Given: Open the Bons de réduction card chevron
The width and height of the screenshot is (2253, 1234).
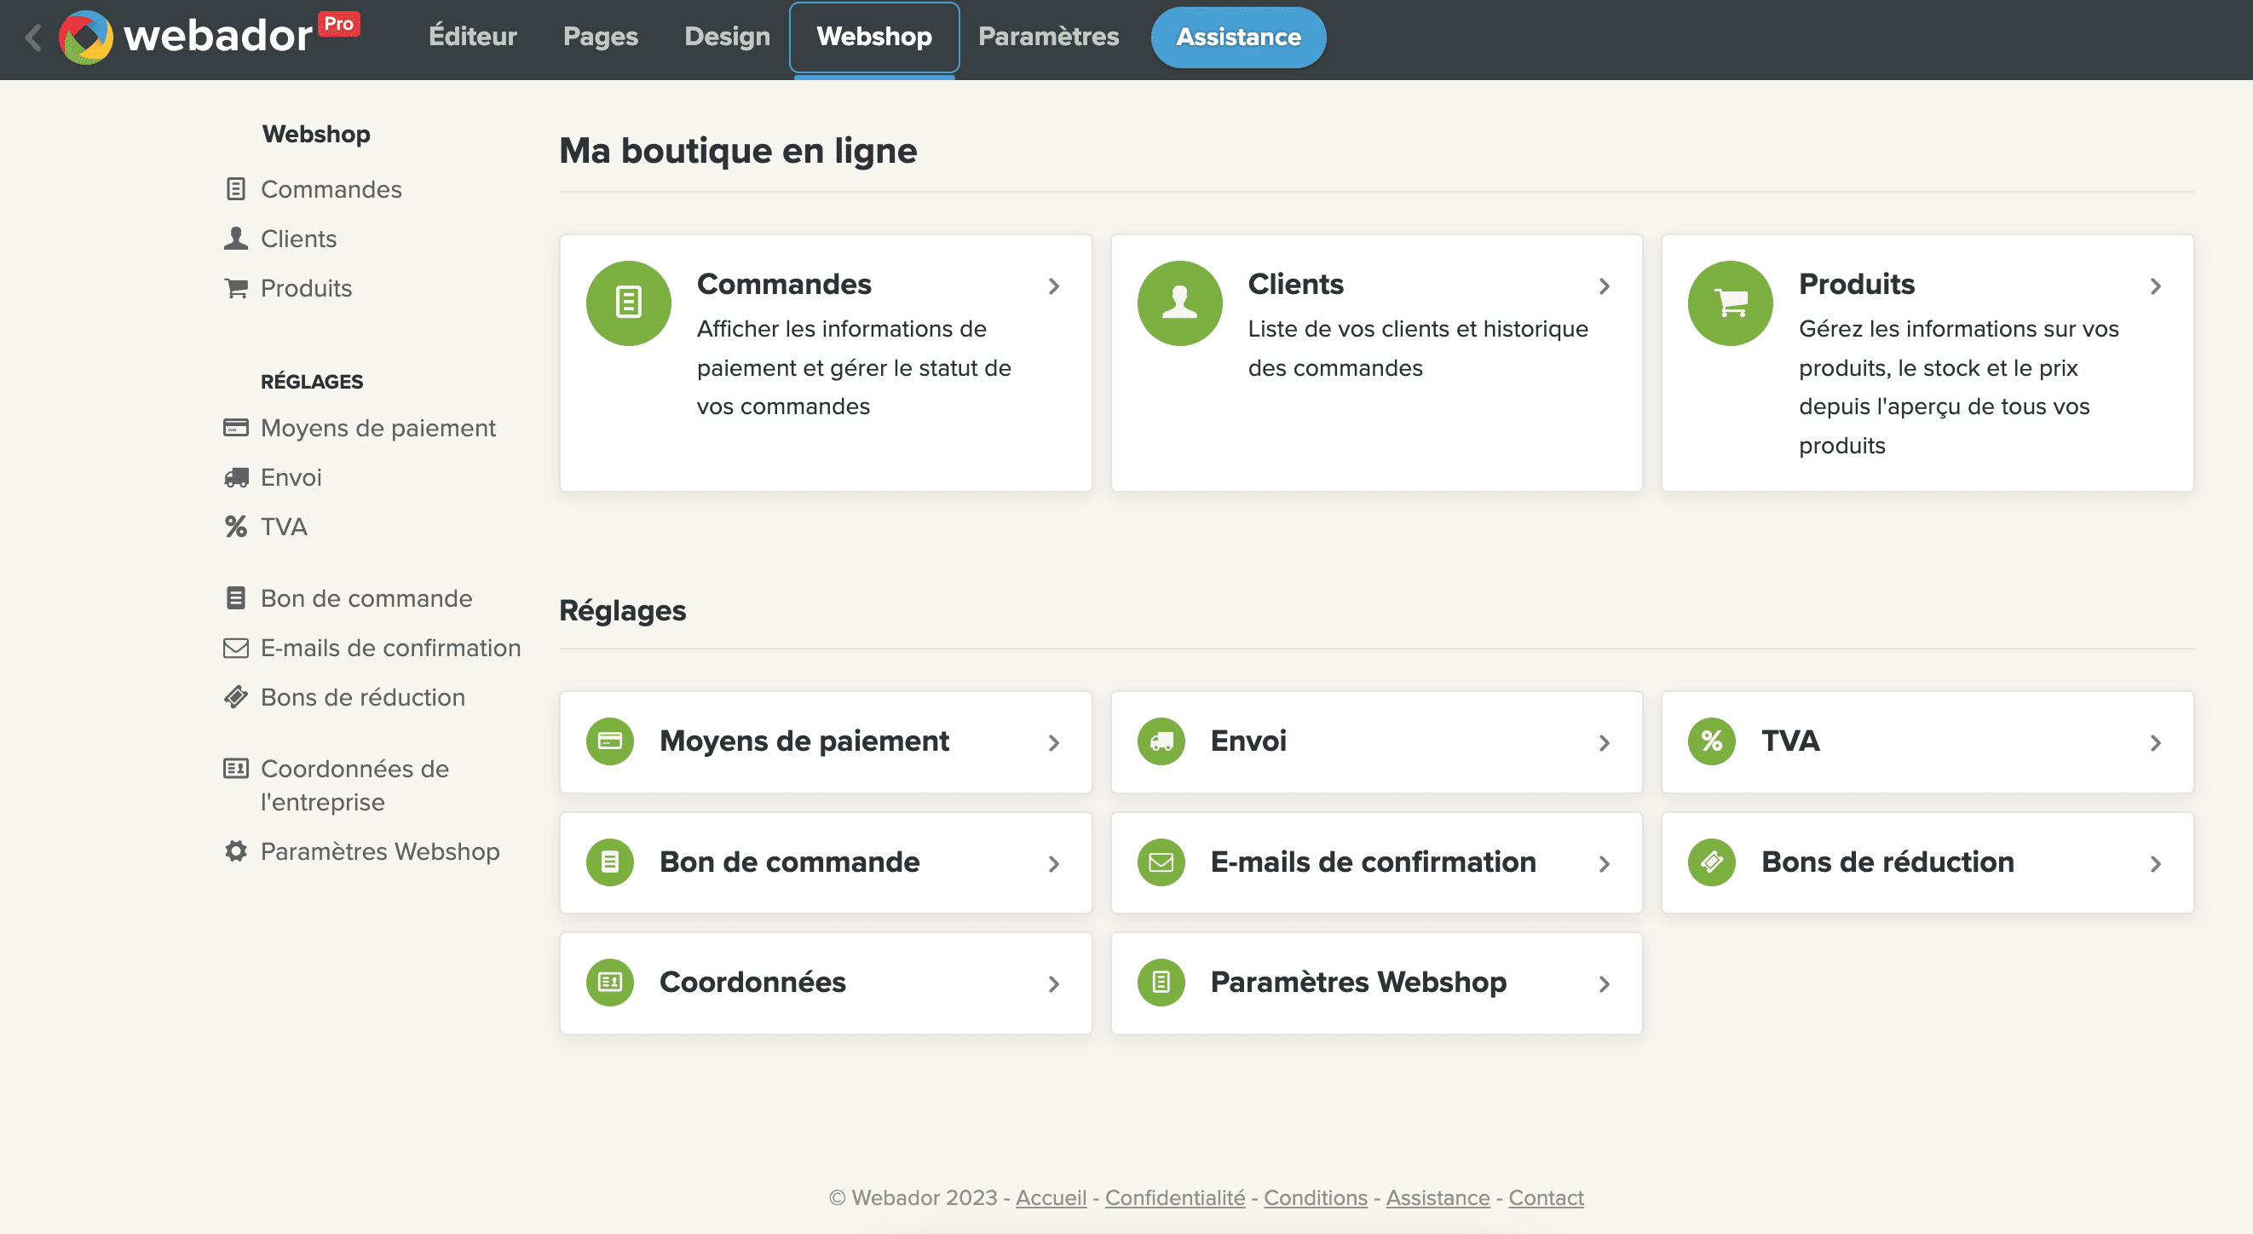Looking at the screenshot, I should pyautogui.click(x=2155, y=863).
